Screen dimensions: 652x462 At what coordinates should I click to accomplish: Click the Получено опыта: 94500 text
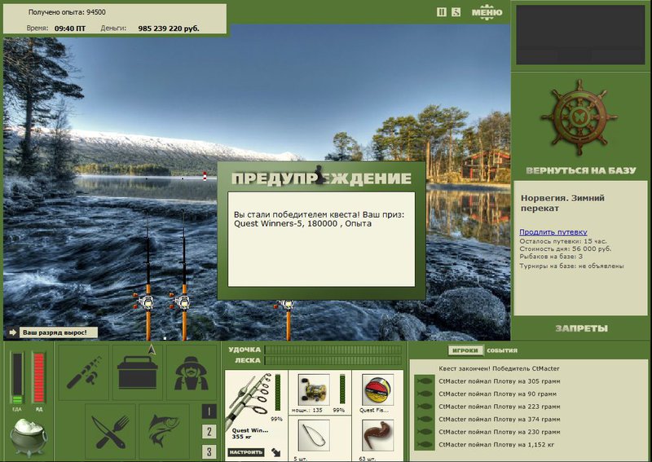[67, 12]
